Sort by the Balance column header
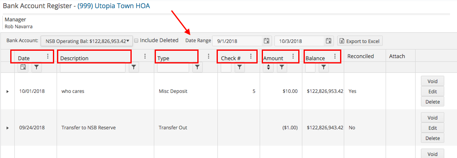457x158 pixels. tap(315, 58)
